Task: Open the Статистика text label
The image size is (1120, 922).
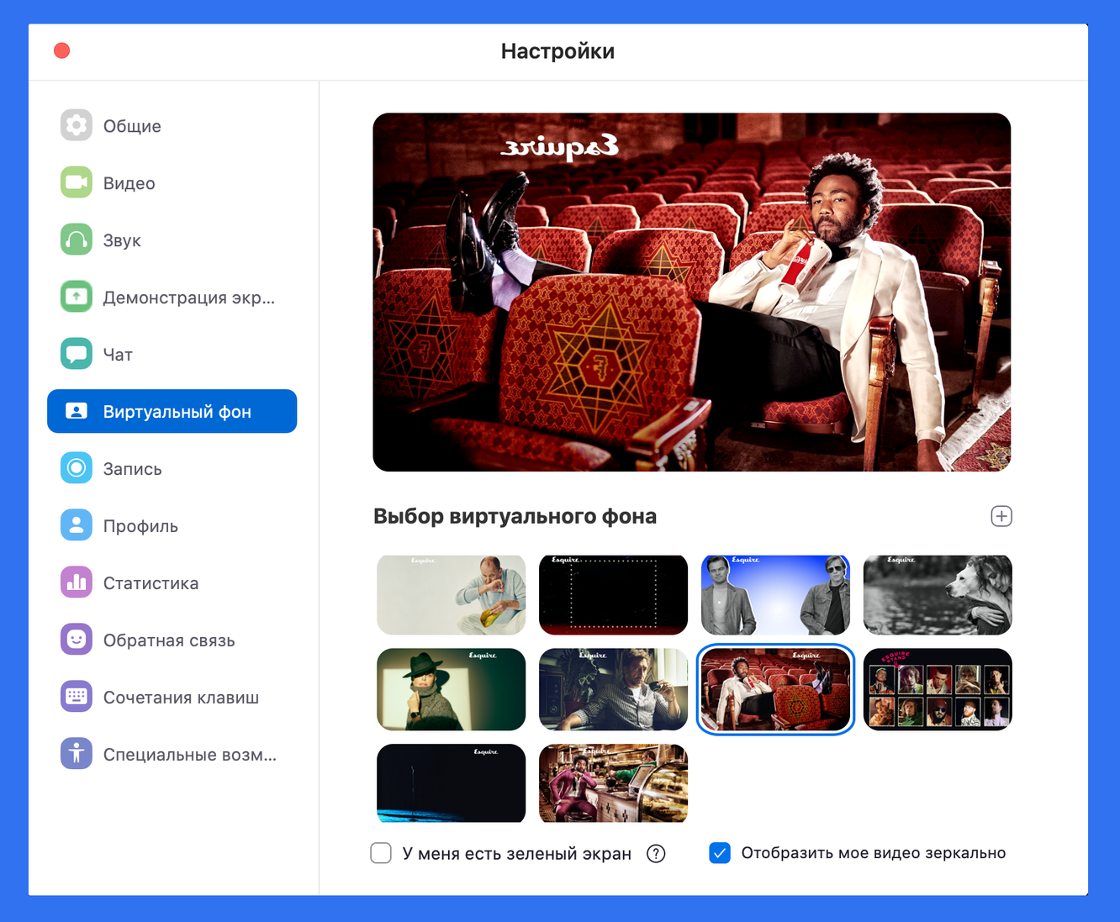Action: pyautogui.click(x=151, y=583)
